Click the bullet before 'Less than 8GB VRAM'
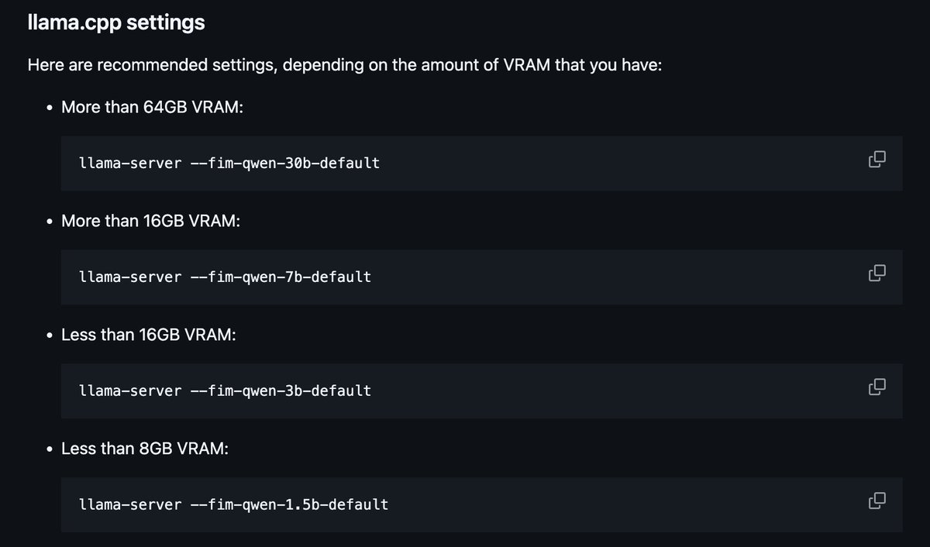 [49, 449]
